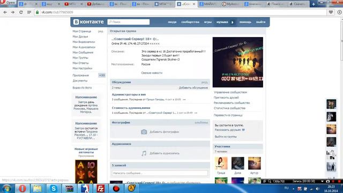Click the green padlock security icon
Image resolution: width=343 pixels, height=193 pixels.
point(38,12)
